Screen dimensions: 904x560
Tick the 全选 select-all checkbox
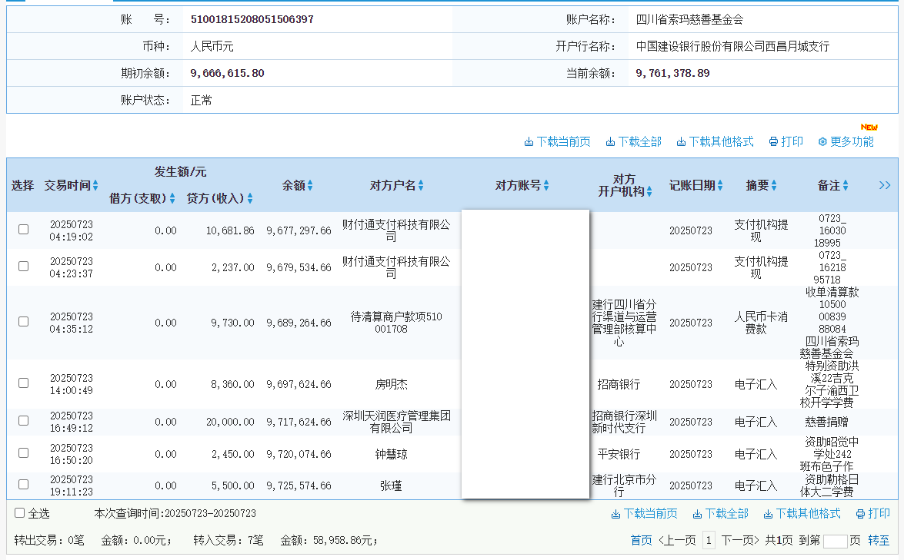(x=19, y=513)
